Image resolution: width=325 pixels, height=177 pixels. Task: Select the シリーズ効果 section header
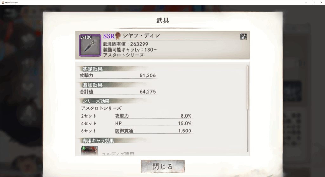(96, 101)
